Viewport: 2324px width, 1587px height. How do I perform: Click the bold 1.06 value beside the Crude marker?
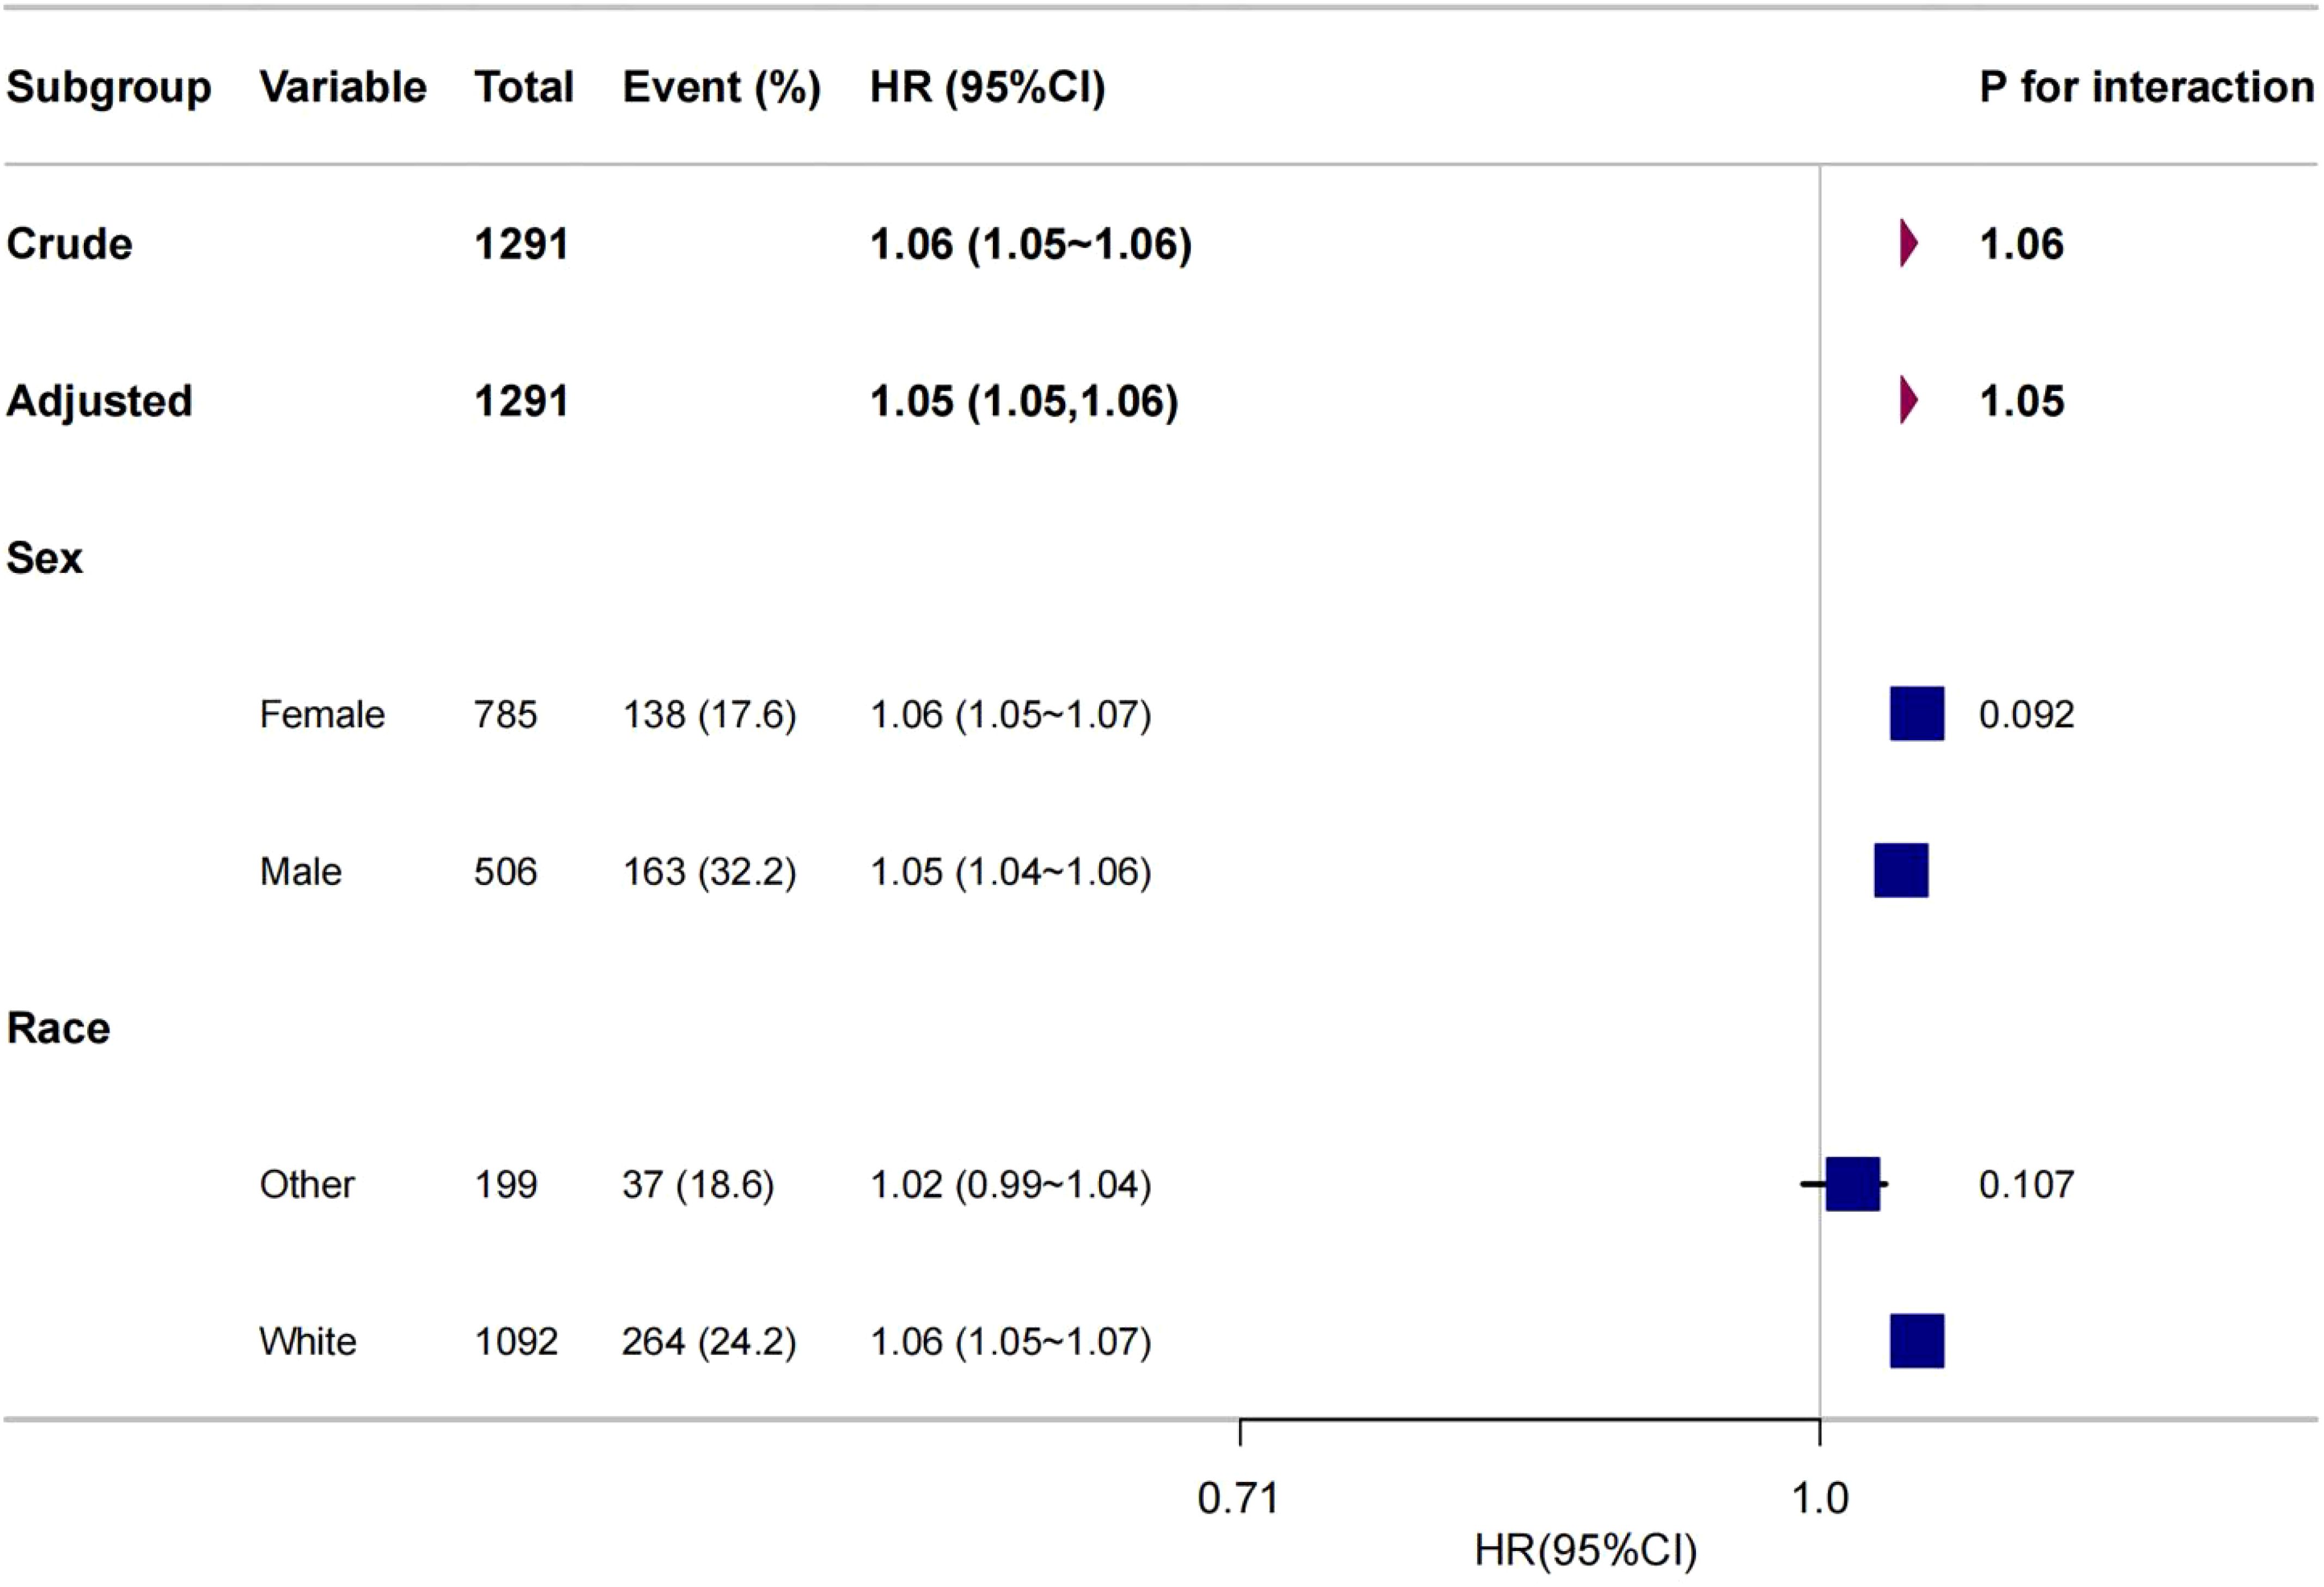pyautogui.click(x=2021, y=244)
